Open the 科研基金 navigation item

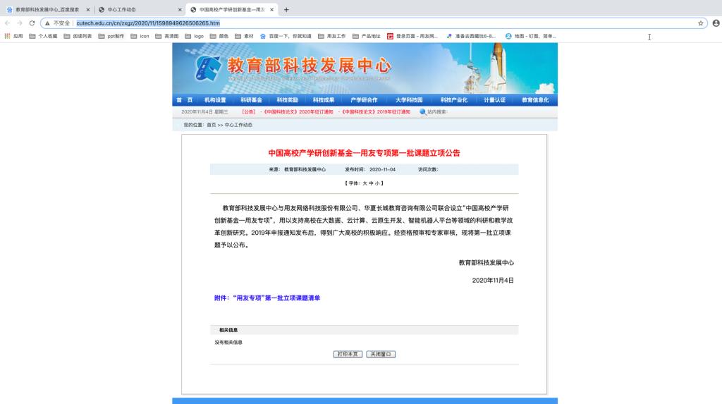click(251, 100)
